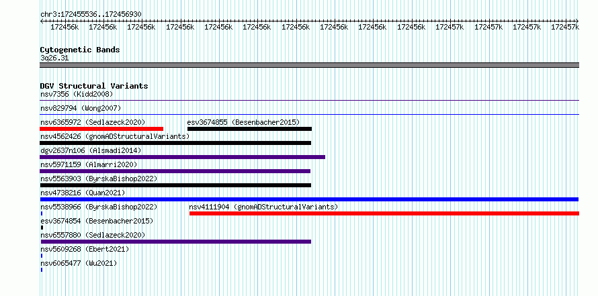
Task: Click the nsv4562426 gnomADStructuralVariants label
Action: (115, 136)
